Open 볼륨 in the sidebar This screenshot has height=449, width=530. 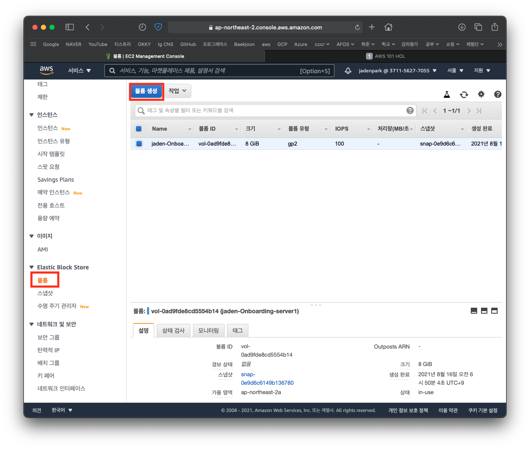point(43,280)
